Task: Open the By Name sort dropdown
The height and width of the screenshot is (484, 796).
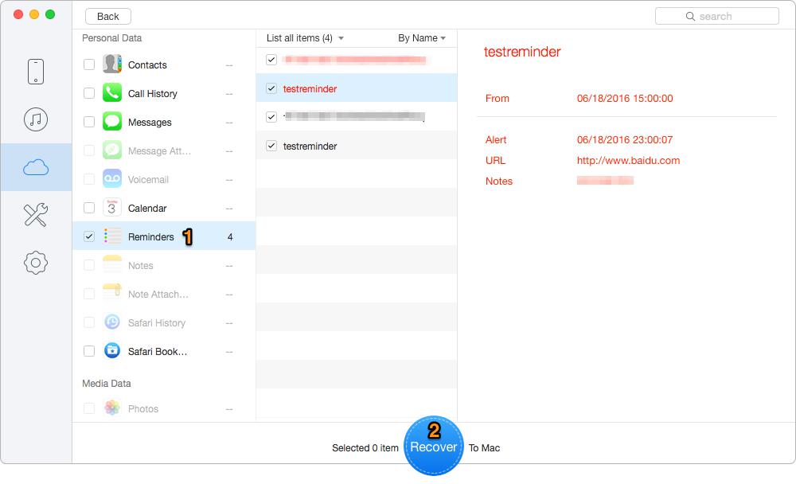Action: (422, 38)
